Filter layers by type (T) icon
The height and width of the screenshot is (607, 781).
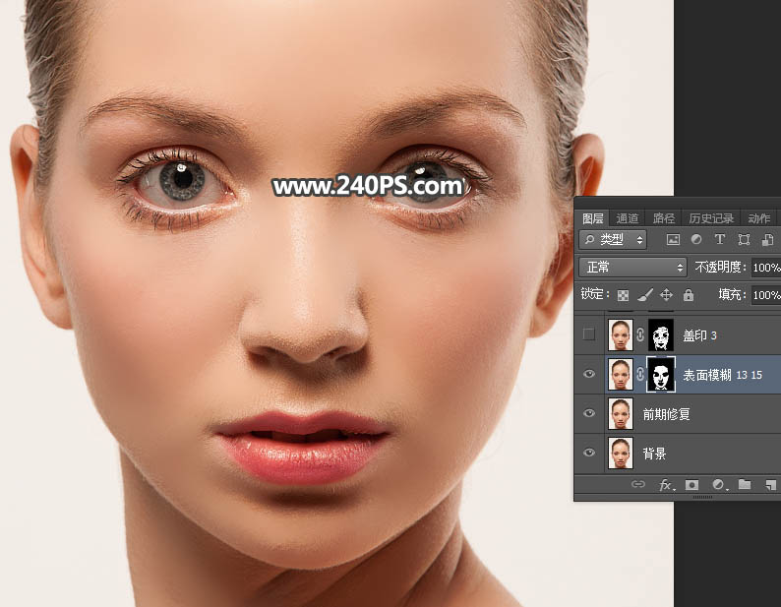coord(719,240)
